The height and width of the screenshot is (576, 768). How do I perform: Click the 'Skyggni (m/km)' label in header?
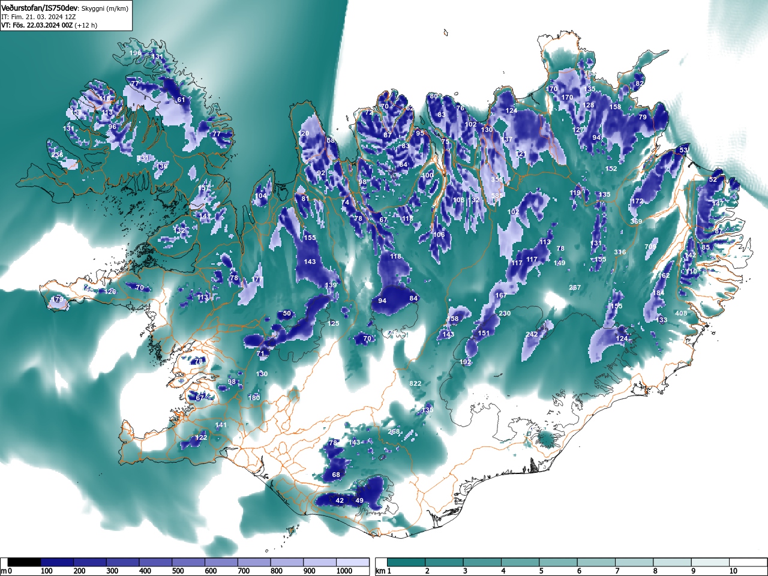(x=104, y=8)
